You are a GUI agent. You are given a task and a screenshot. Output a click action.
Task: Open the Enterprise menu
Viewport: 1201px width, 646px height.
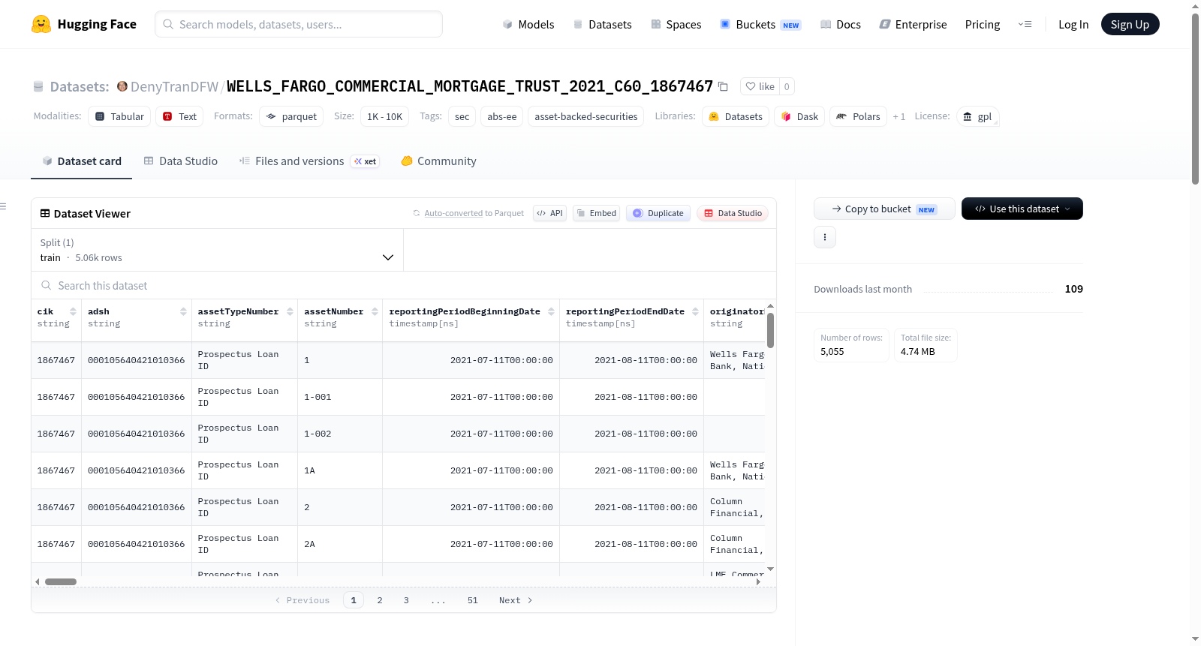click(x=913, y=24)
